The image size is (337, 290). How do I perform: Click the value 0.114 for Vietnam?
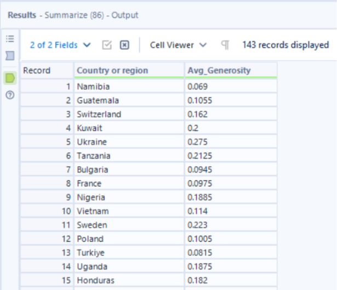point(231,211)
